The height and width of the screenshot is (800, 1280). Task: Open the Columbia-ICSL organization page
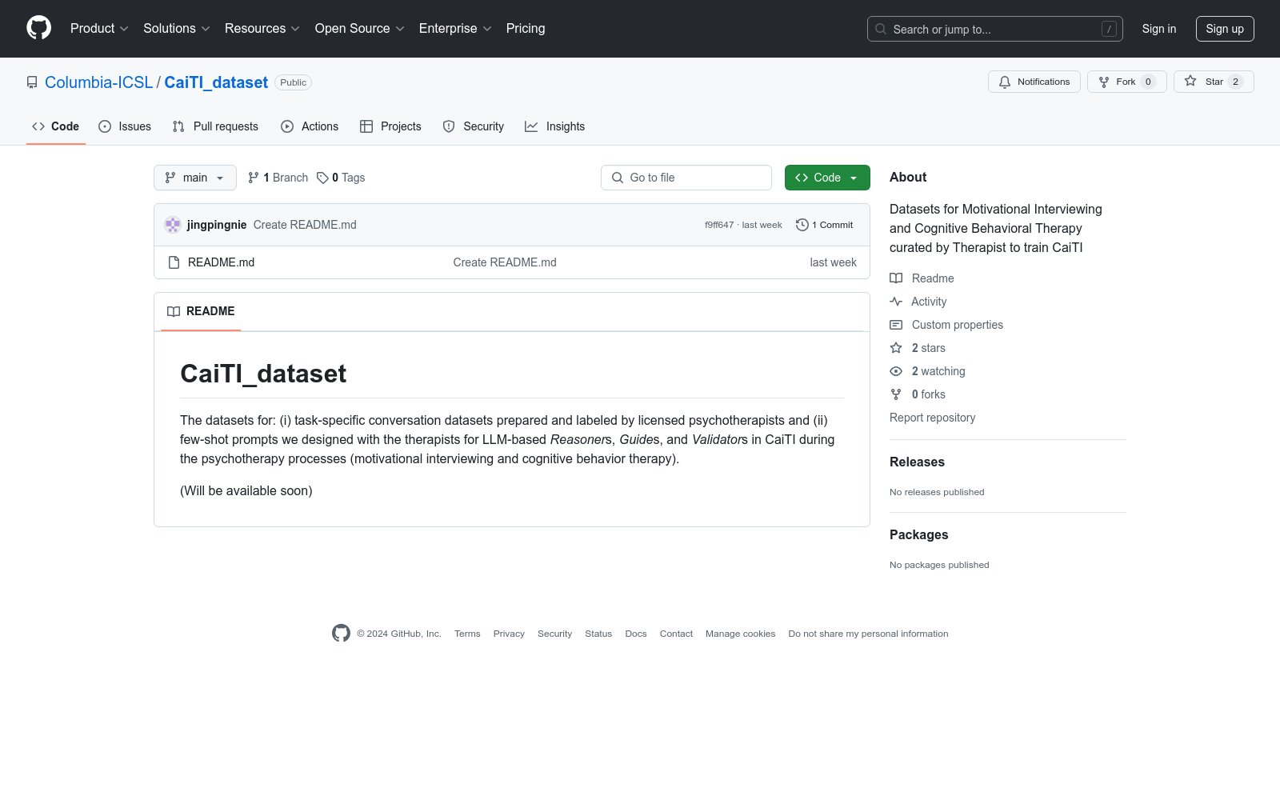98,82
